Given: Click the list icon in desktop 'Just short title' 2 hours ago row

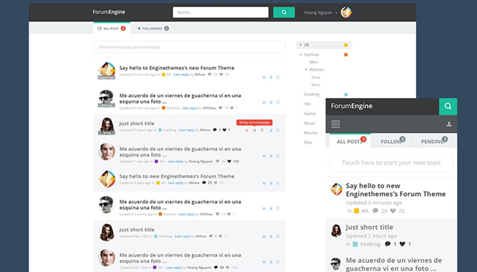Looking at the screenshot, I should click(x=262, y=131).
